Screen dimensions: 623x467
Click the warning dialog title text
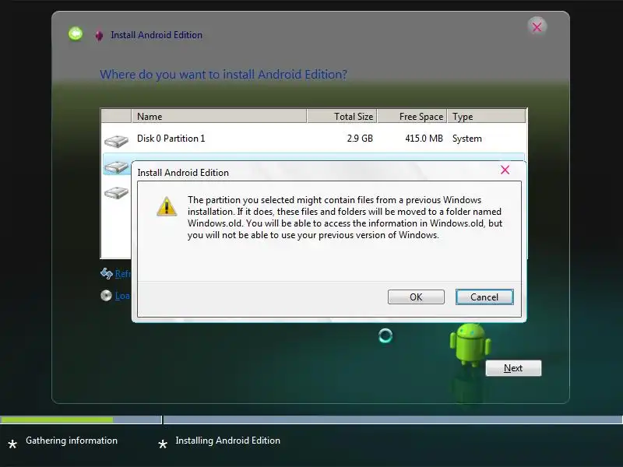(183, 173)
